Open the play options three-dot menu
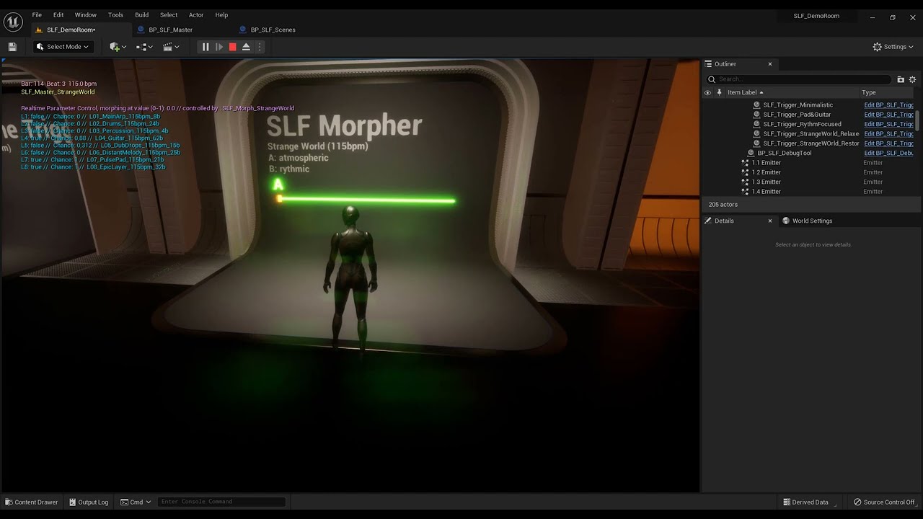 click(x=260, y=47)
